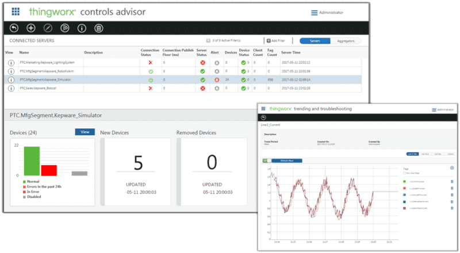Go back using the controls advisor toolbar arrow
460x253 pixels.
(14, 28)
